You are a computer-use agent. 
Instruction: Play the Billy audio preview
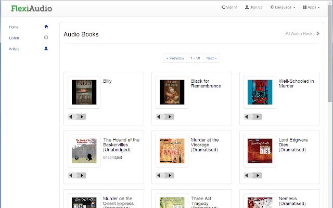click(x=82, y=116)
